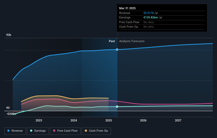Viewport: 217px width, 138px height.
Task: Click the pink Free Cash Flow legend dot
Action: point(54,131)
